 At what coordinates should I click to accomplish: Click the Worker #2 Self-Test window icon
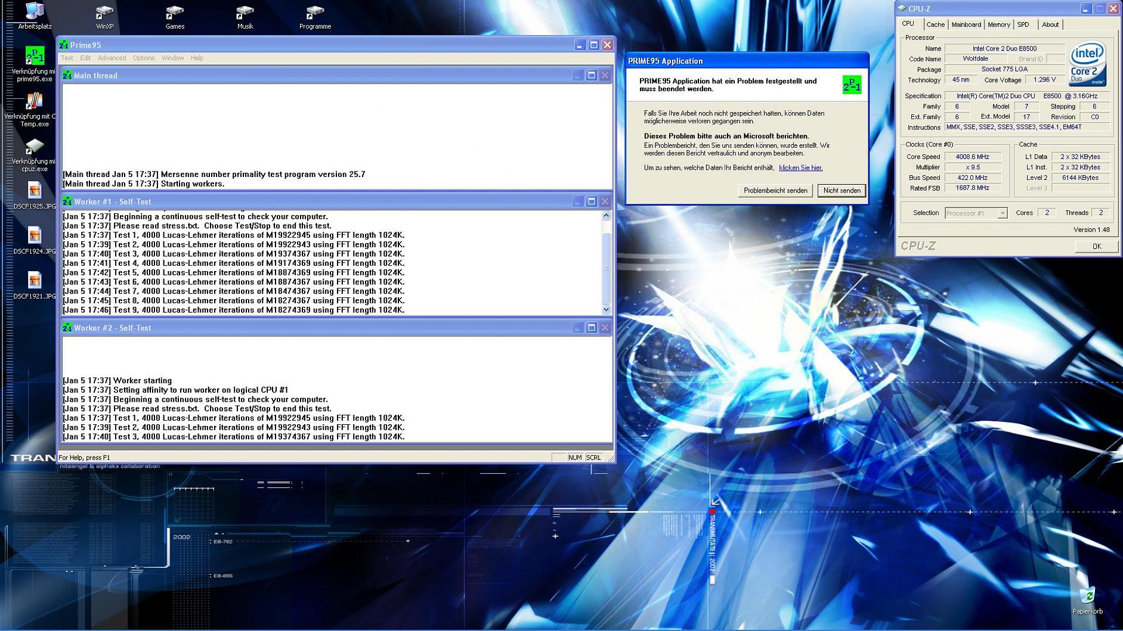tap(67, 328)
